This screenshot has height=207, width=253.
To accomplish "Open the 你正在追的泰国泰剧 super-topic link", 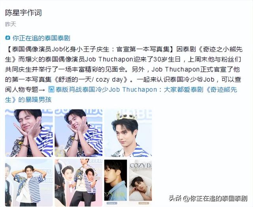I will tap(41, 38).
